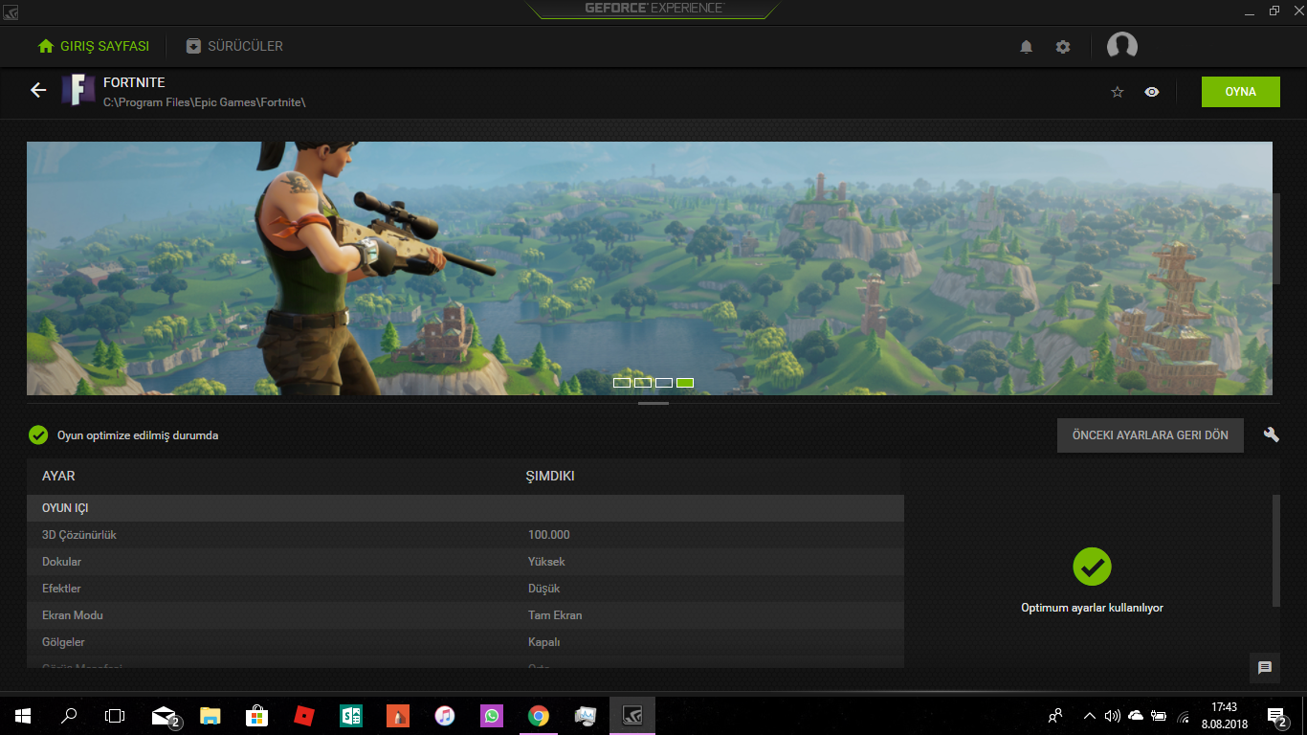This screenshot has height=735, width=1307.
Task: Open OneDrive from the system tray
Action: click(x=1136, y=715)
